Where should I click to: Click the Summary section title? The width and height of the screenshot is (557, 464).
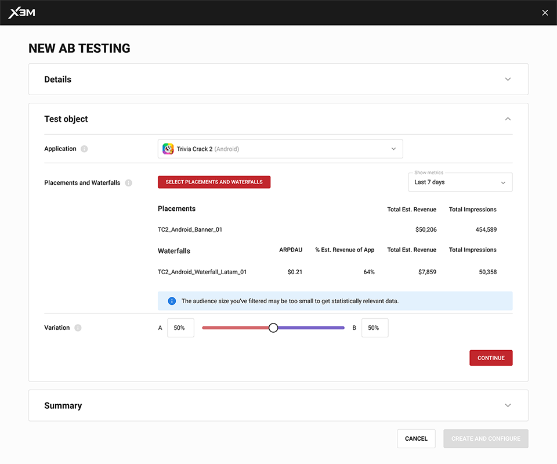tap(63, 406)
